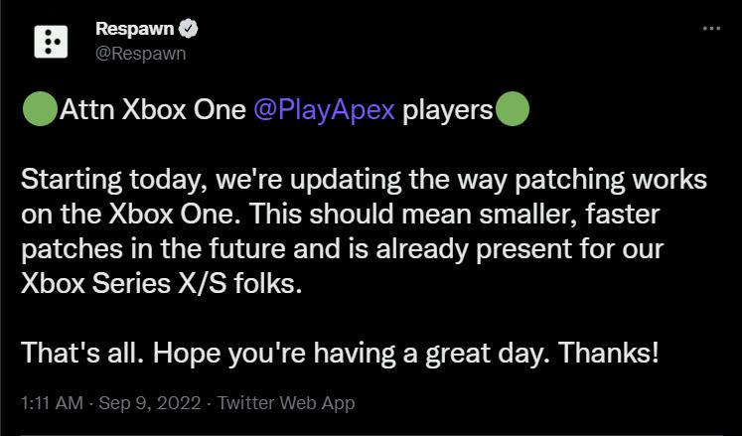Open the three-dot more options menu

point(710,29)
